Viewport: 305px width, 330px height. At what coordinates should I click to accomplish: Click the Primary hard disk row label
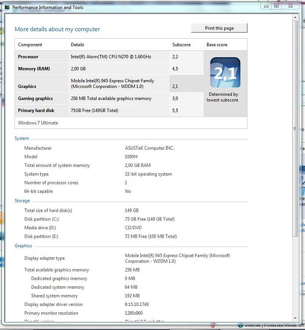(36, 110)
